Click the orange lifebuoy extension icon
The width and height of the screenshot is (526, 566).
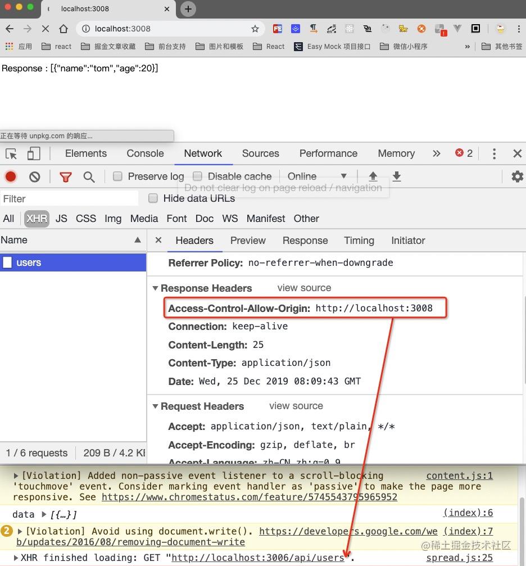421,29
